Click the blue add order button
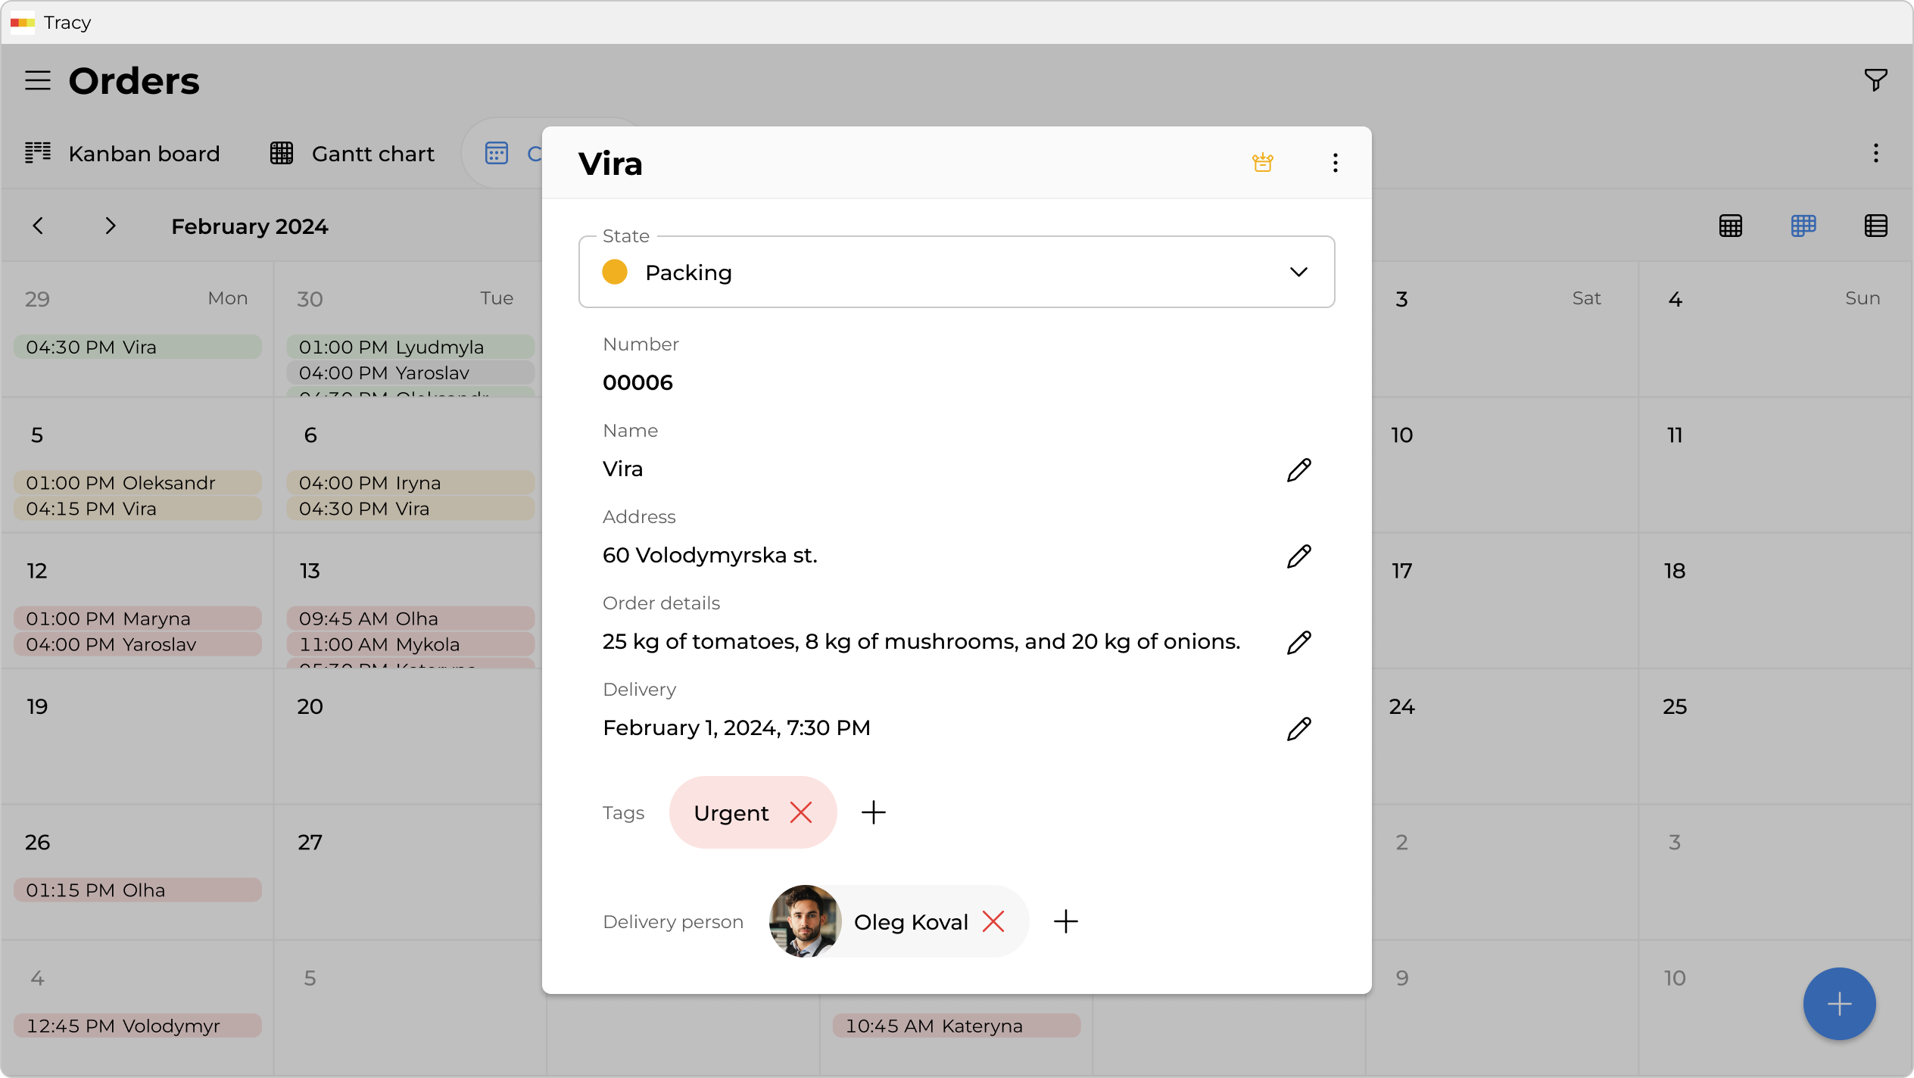 [x=1839, y=1004]
